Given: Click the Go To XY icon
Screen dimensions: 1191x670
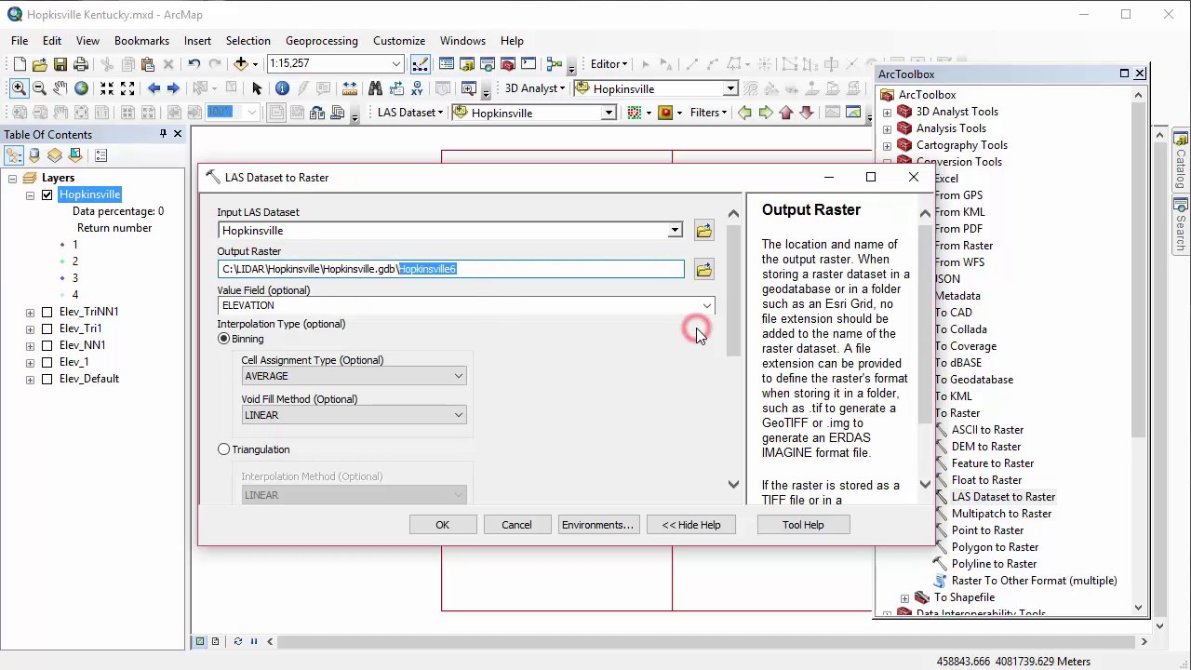Looking at the screenshot, I should 417,88.
